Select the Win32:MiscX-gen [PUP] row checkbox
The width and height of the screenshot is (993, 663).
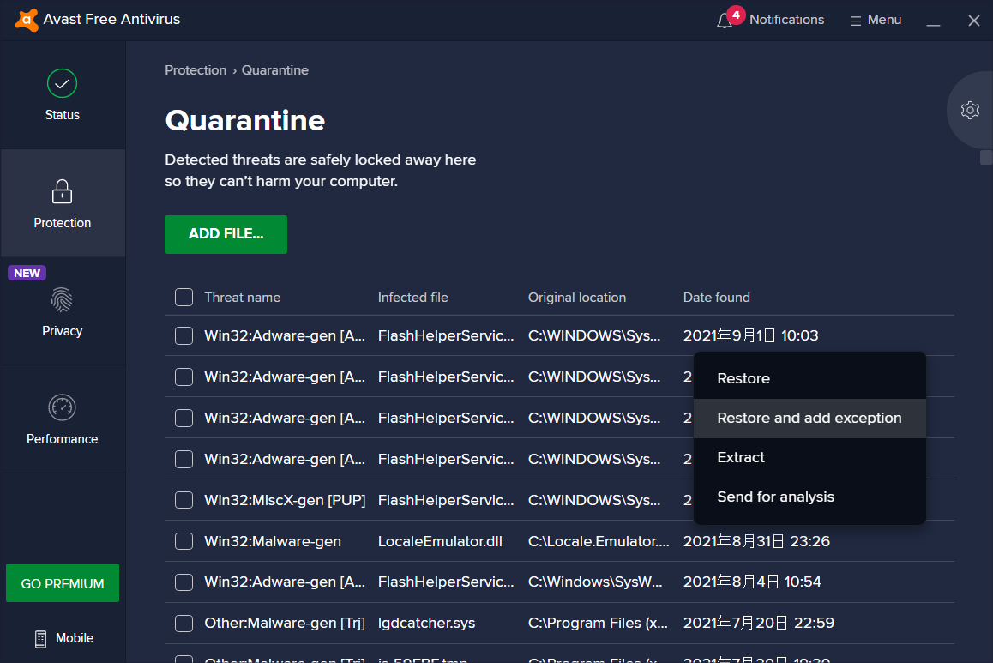tap(184, 500)
